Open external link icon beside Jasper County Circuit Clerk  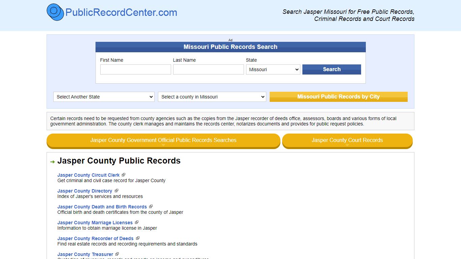coord(124,175)
